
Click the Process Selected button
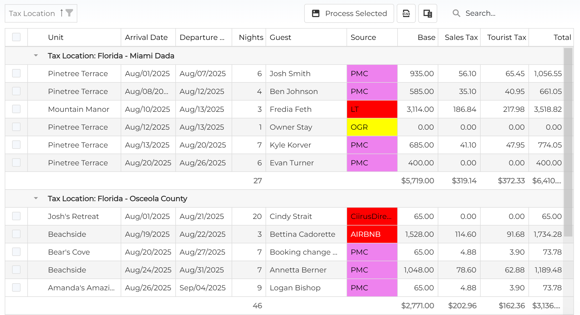tap(349, 13)
